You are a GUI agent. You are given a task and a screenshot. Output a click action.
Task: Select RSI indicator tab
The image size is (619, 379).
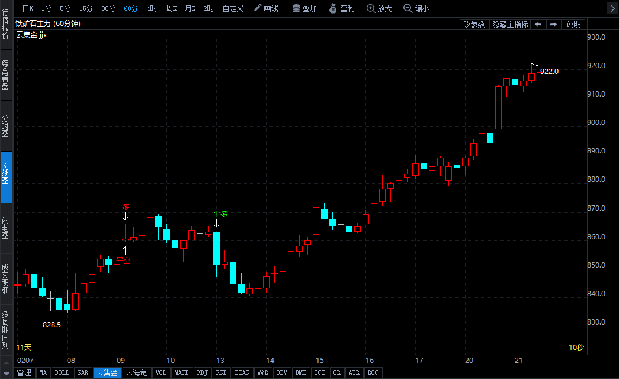(x=222, y=372)
